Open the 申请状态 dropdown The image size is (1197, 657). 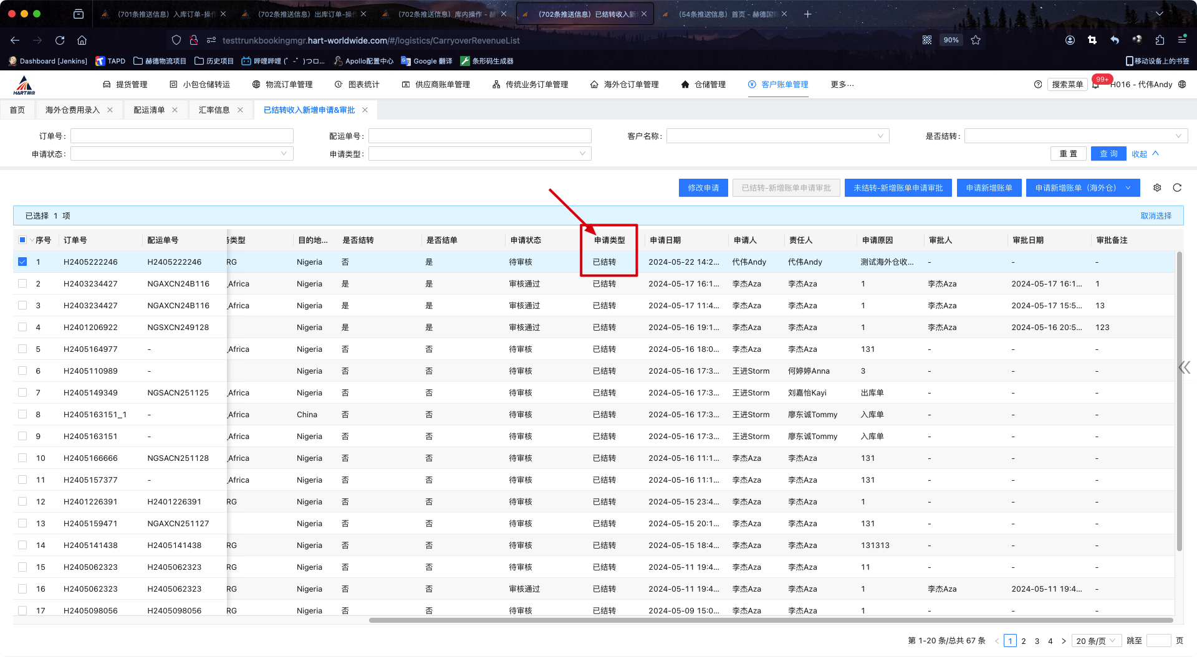coord(181,154)
